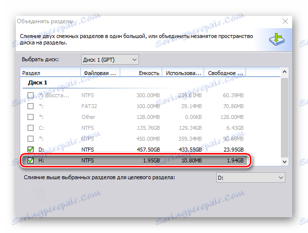The height and width of the screenshot is (233, 308).
Task: Click the Восста... recovery partition label
Action: tap(54, 95)
